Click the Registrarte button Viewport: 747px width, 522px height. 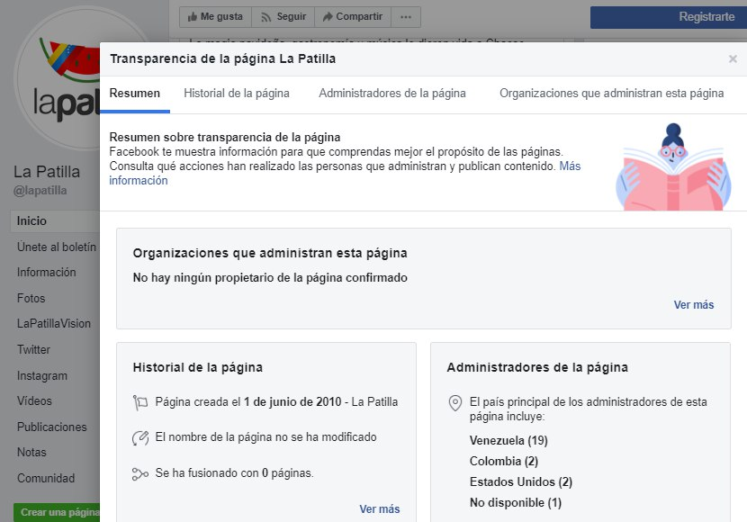pos(669,17)
